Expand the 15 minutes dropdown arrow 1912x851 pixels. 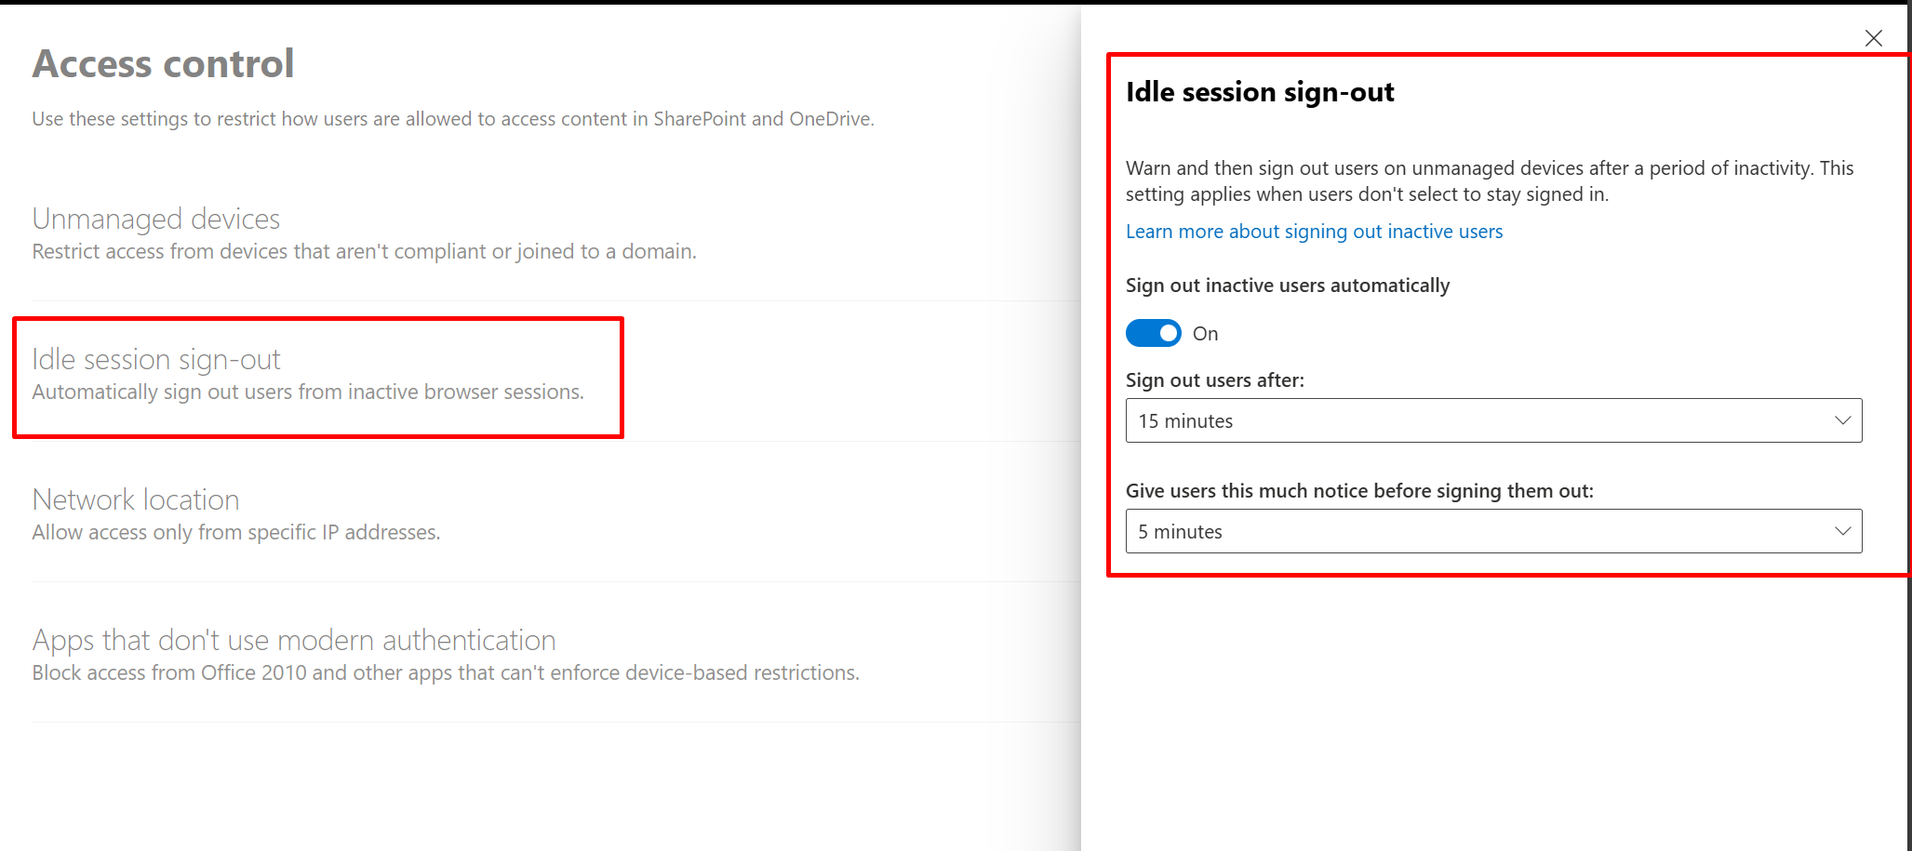1841,420
